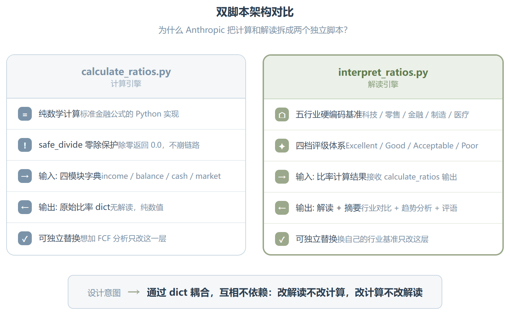The height and width of the screenshot is (314, 510).
Task: Click the checkmark icon beside 想加 FCF 分析只改这一层
Action: pyautogui.click(x=25, y=239)
